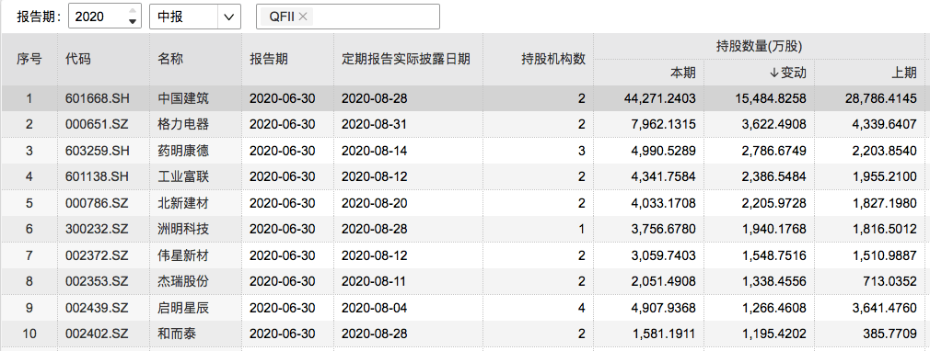Select stock code 002353.SZ
Screen dimensions: 930x351
(97, 281)
